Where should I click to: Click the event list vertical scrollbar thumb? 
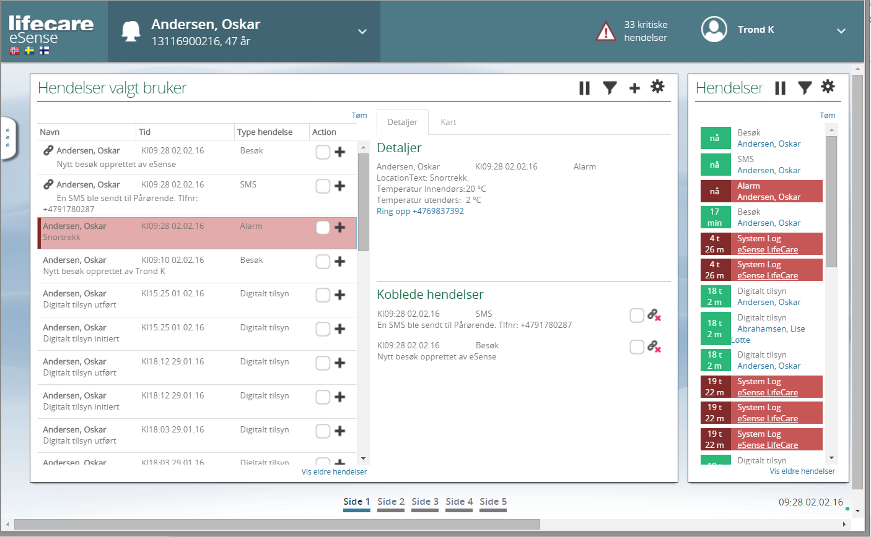(x=363, y=202)
